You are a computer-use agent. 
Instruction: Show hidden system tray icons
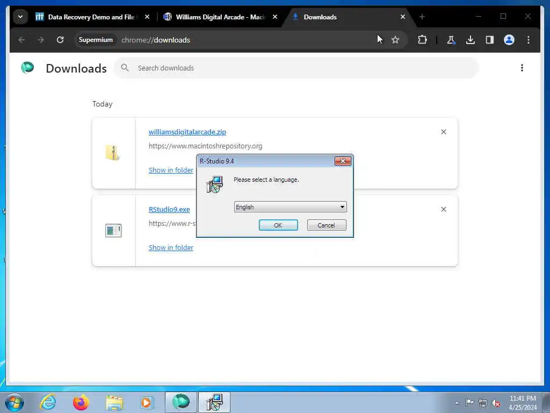coord(457,403)
